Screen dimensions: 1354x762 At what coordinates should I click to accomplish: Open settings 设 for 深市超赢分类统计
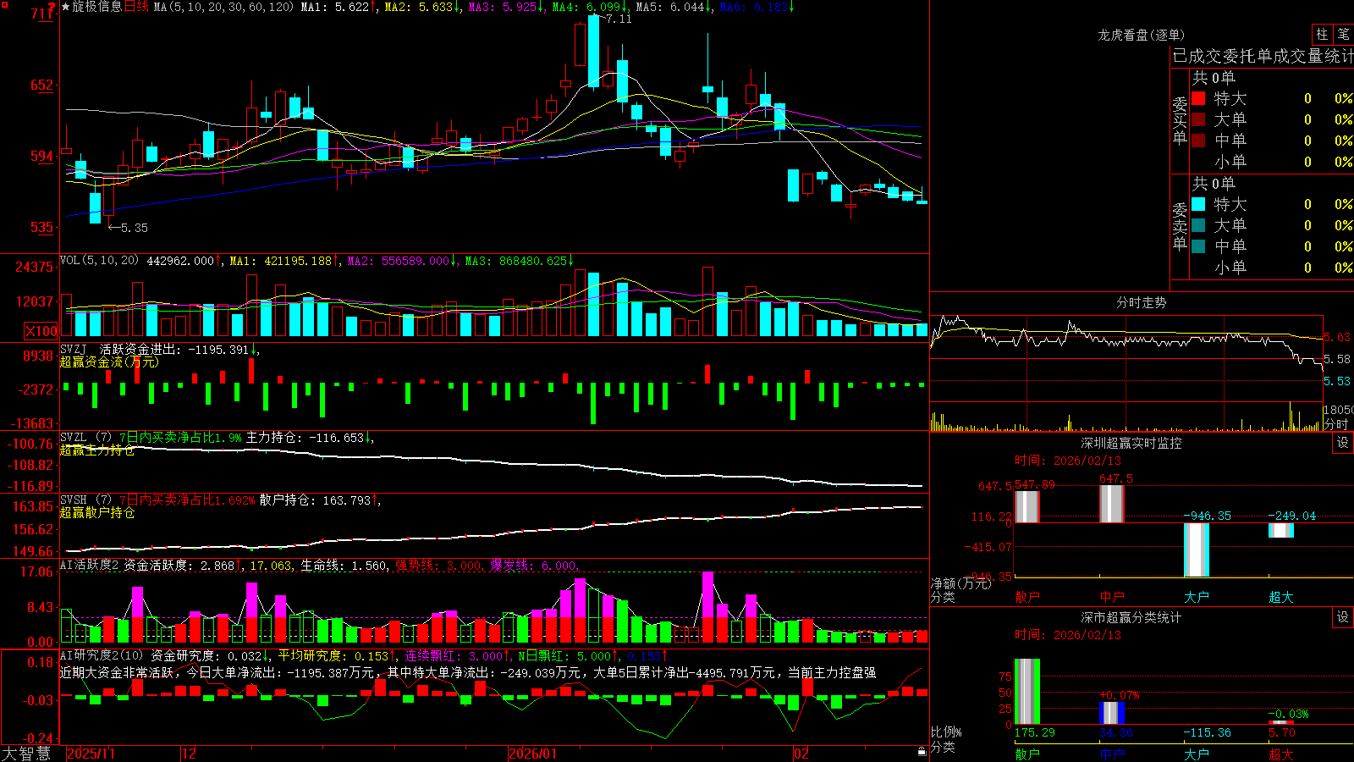click(x=1343, y=617)
